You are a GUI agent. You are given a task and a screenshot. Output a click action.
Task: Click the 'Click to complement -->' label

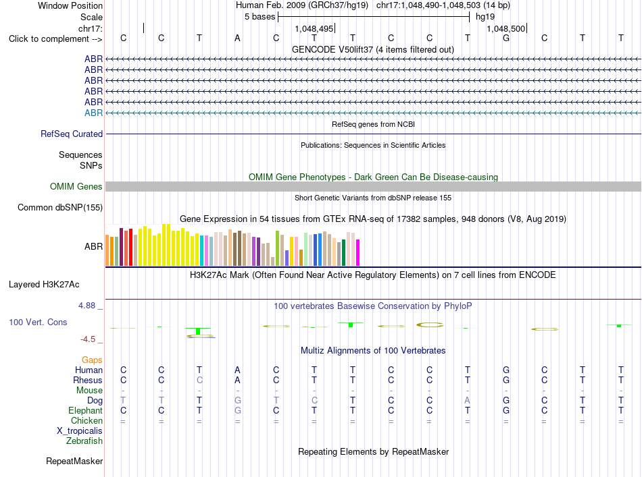tap(55, 39)
